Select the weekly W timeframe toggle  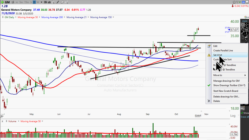pyautogui.click(x=38, y=2)
